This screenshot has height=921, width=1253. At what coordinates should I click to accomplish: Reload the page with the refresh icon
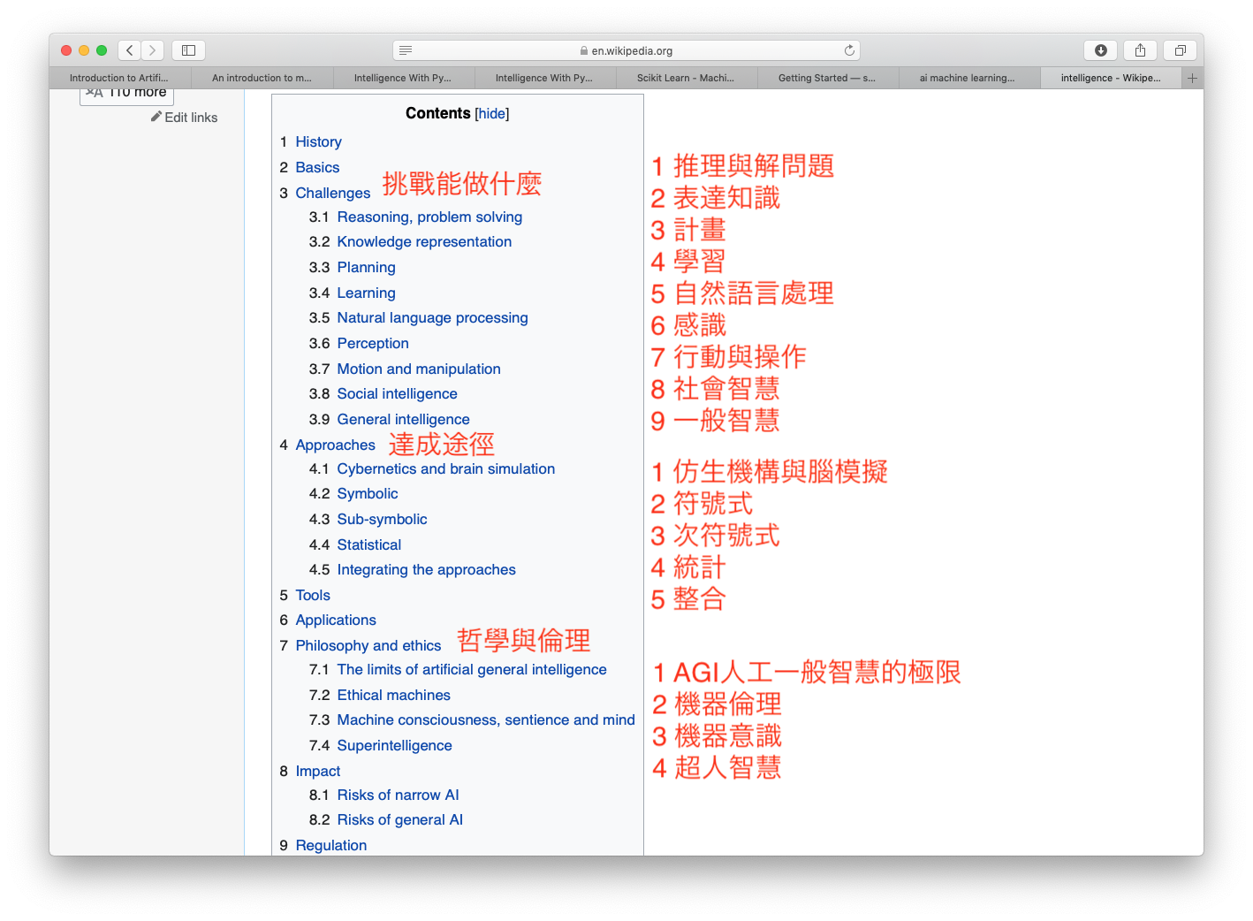tap(849, 50)
